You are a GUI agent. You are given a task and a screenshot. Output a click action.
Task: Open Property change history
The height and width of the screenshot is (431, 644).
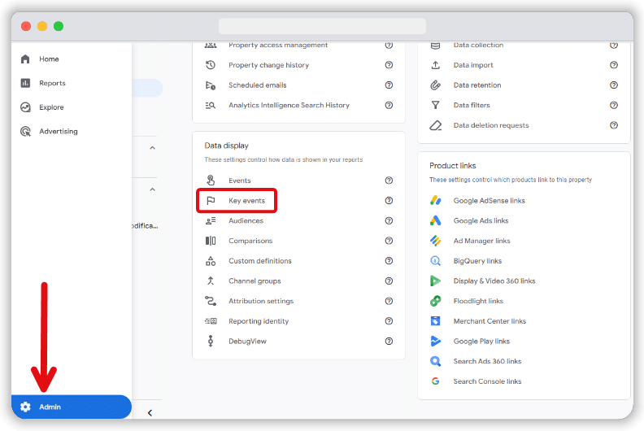pos(268,65)
